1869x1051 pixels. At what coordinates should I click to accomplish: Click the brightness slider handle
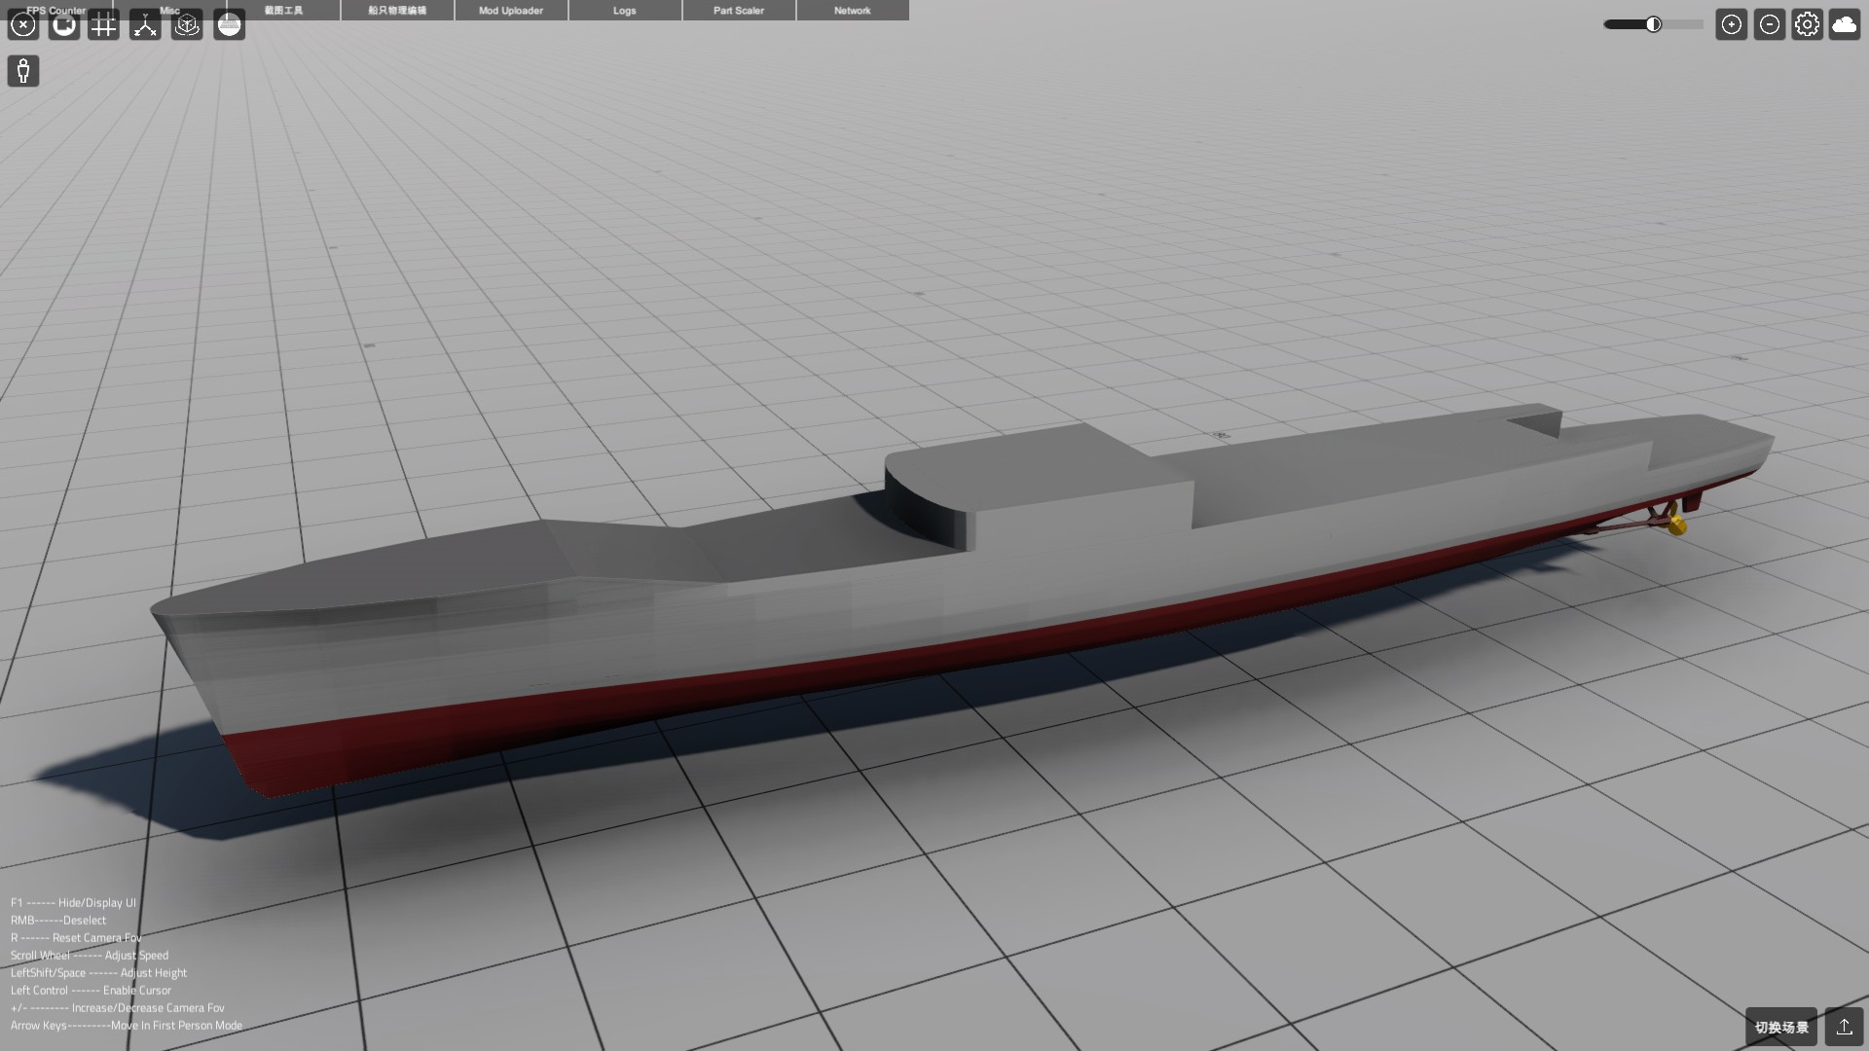click(x=1654, y=24)
